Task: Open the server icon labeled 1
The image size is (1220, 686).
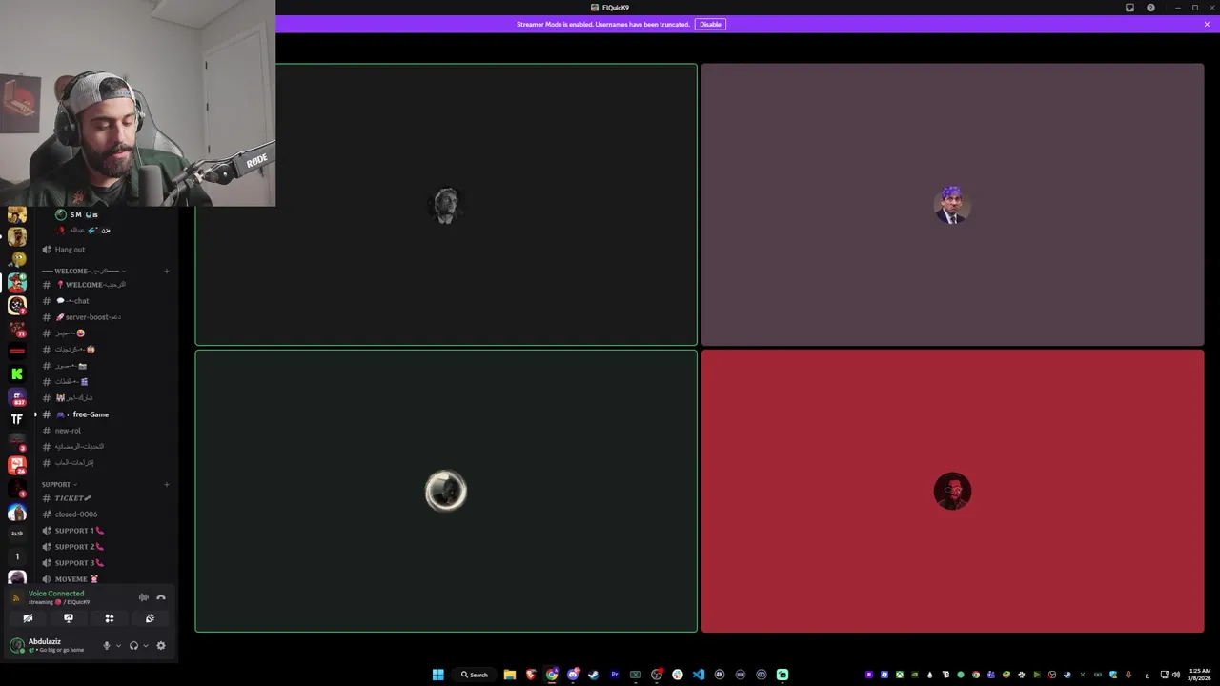Action: (17, 556)
